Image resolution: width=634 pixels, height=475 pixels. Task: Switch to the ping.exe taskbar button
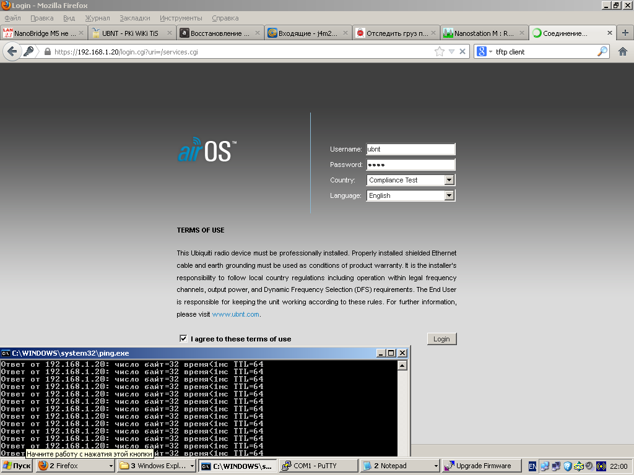pyautogui.click(x=237, y=466)
